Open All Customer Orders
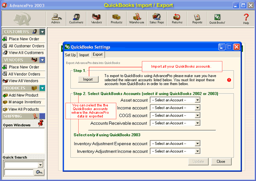This screenshot has height=181, width=256. pyautogui.click(x=23, y=46)
